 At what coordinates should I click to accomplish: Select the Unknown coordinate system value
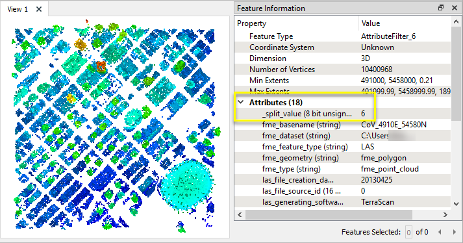pos(377,47)
